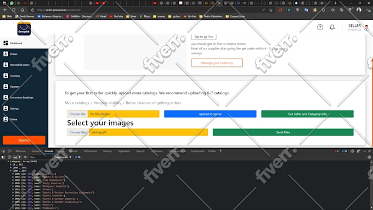Open DevTools more options ellipsis

pos(364,151)
